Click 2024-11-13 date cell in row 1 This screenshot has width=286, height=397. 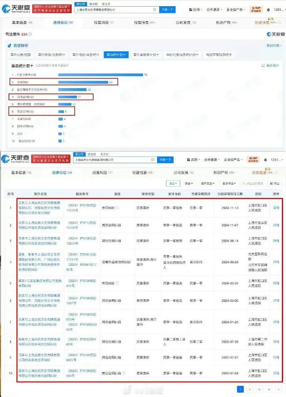pos(230,208)
